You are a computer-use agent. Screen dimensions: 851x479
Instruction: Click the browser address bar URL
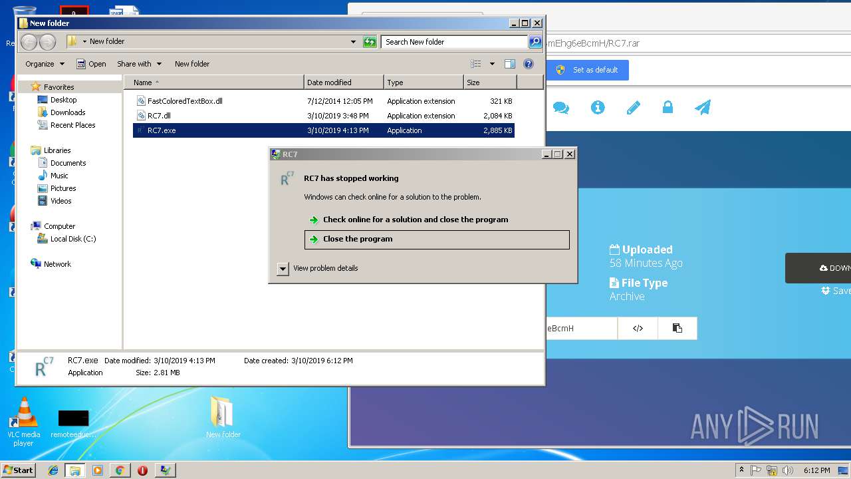(593, 43)
